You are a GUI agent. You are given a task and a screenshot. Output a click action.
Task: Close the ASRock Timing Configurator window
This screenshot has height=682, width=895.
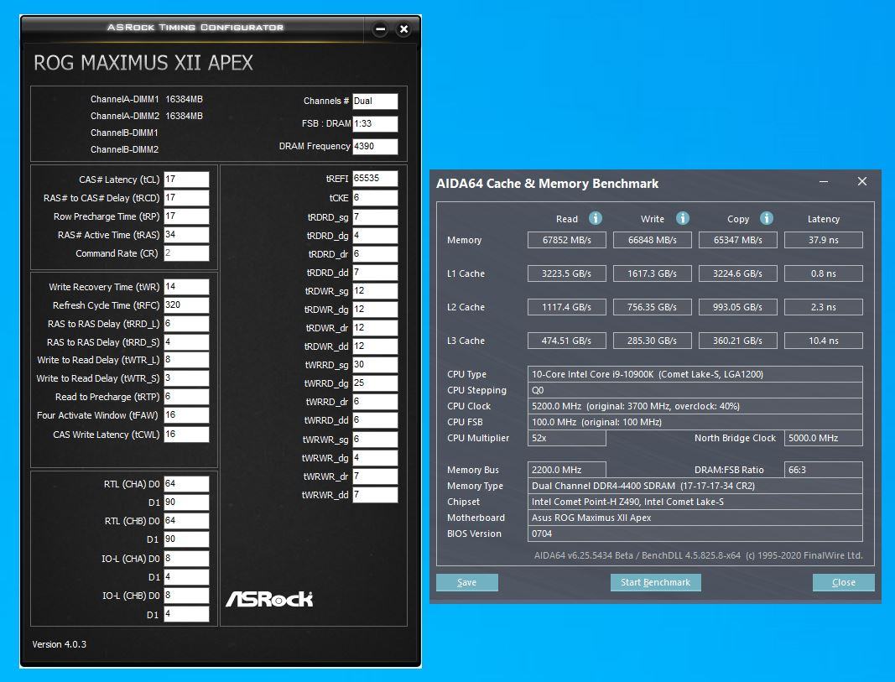tap(403, 29)
